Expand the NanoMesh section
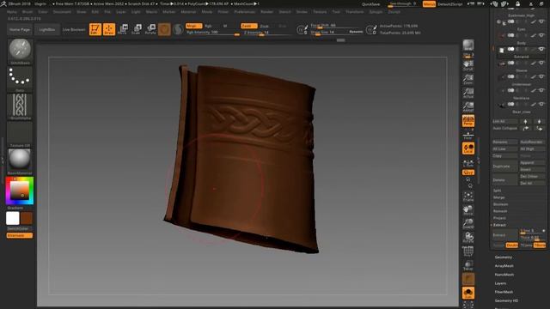The width and height of the screenshot is (550, 309). point(504,275)
